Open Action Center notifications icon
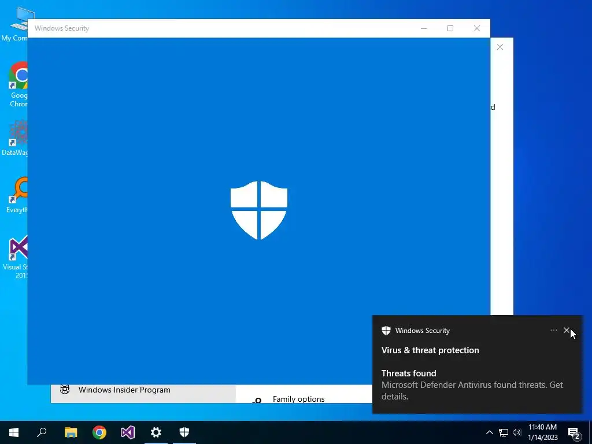The height and width of the screenshot is (444, 592). 574,433
